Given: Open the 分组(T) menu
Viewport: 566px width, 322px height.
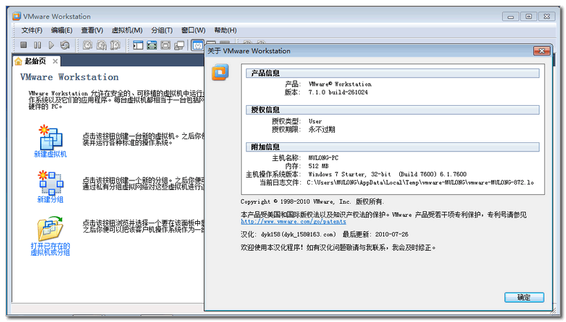Looking at the screenshot, I should pos(162,30).
